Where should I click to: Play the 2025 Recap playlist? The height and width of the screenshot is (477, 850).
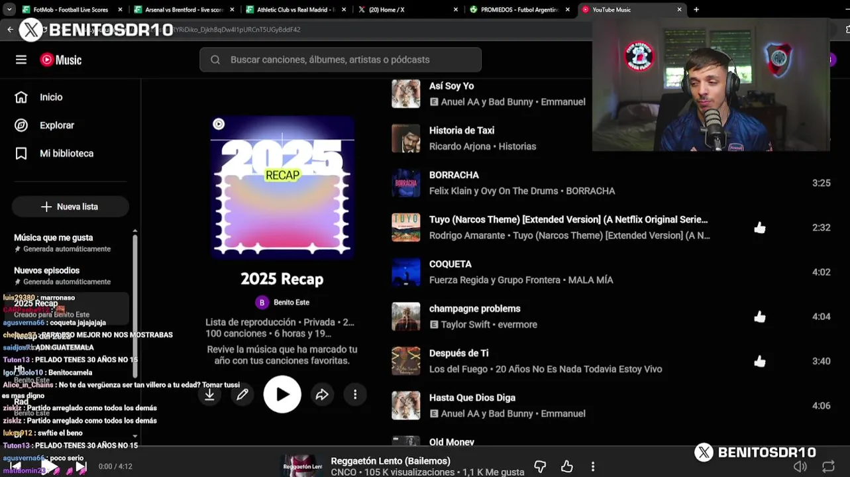pyautogui.click(x=282, y=395)
